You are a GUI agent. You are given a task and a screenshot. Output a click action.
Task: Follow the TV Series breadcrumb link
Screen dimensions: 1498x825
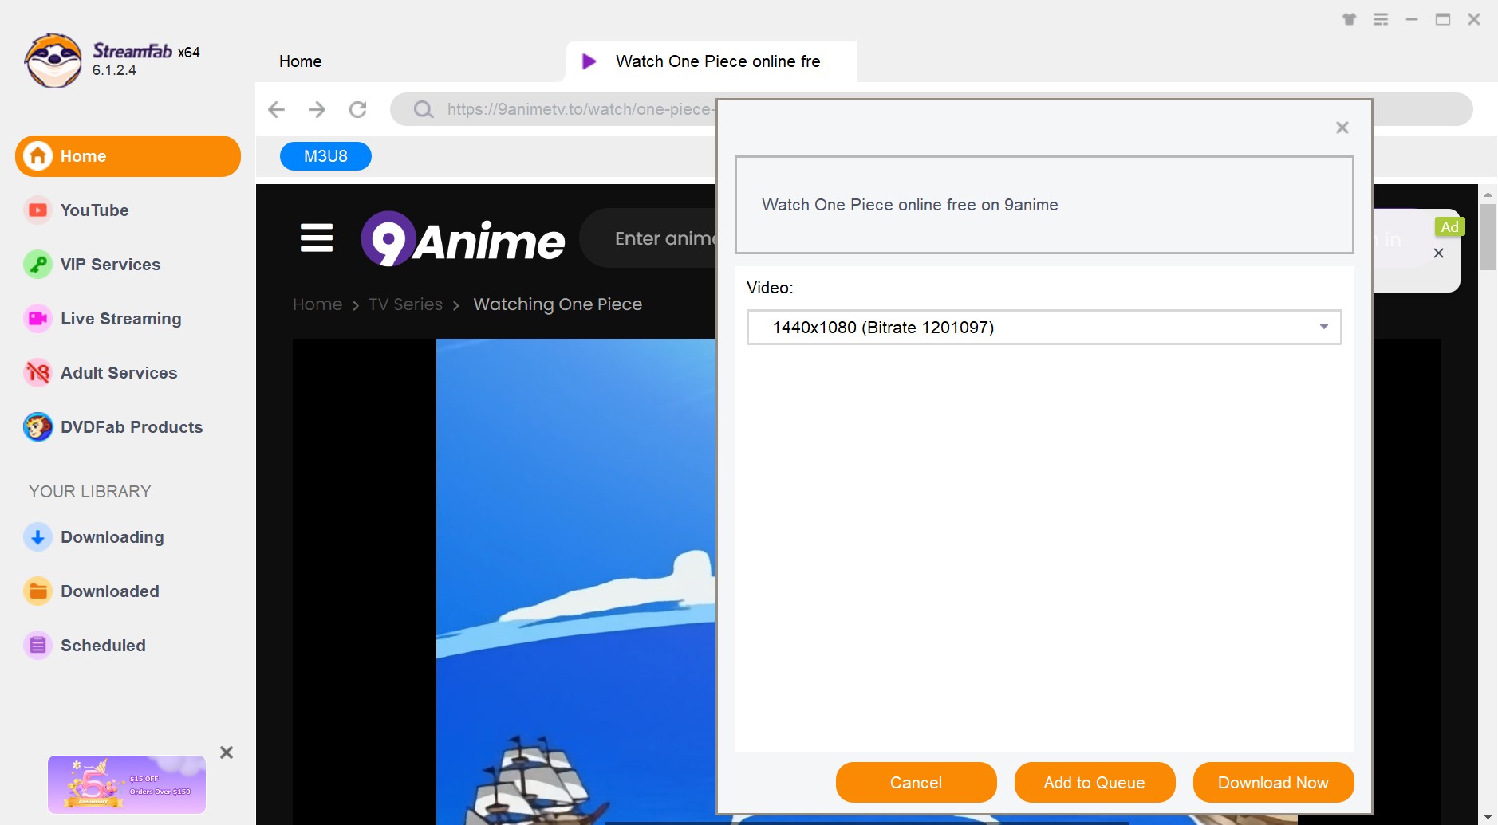[405, 304]
